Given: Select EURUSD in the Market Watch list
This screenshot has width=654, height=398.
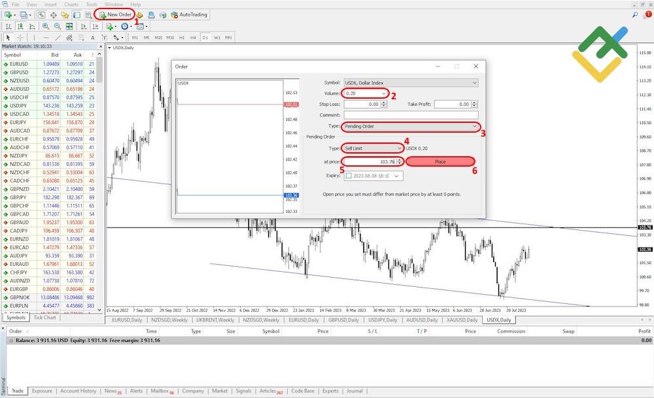Looking at the screenshot, I should 20,63.
